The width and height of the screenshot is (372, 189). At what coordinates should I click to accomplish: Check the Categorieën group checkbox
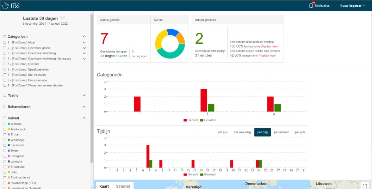point(5,36)
